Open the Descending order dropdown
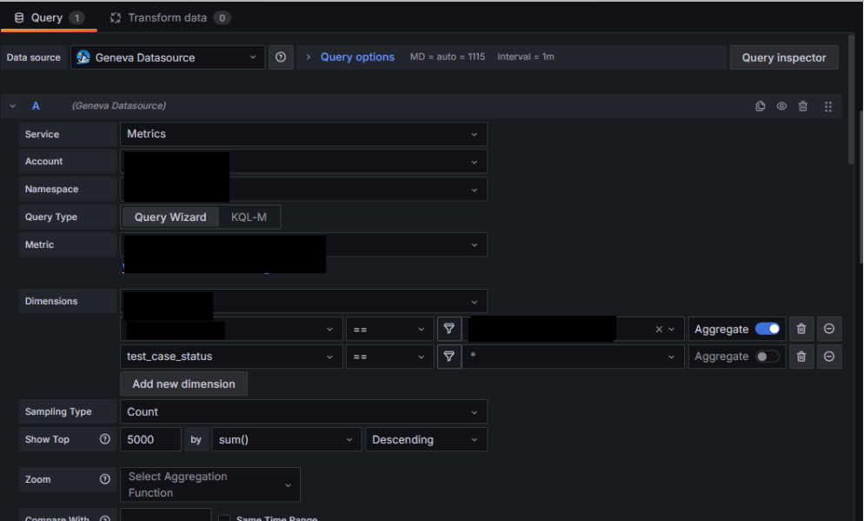The height and width of the screenshot is (521, 864). click(x=426, y=439)
